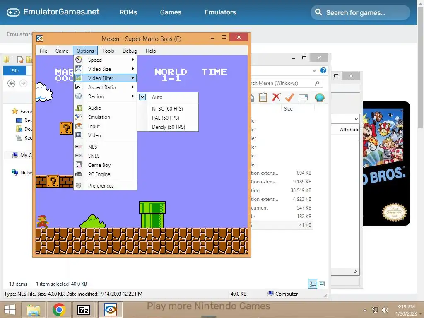Select the Auto region option

[168, 97]
